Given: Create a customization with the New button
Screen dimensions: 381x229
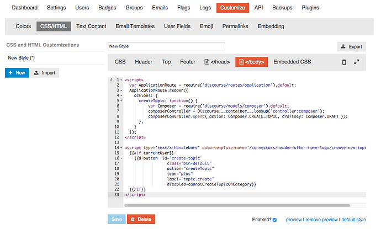Looking at the screenshot, I should 17,73.
